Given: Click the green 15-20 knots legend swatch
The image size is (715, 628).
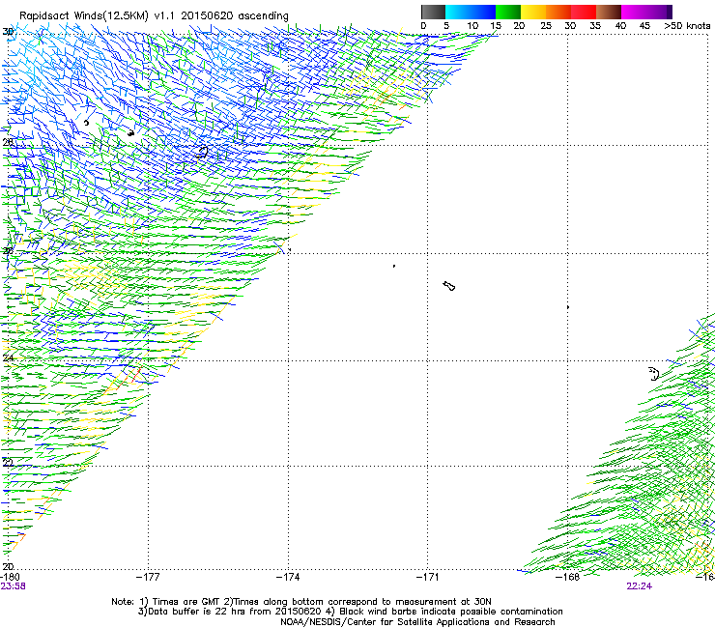Looking at the screenshot, I should click(508, 12).
